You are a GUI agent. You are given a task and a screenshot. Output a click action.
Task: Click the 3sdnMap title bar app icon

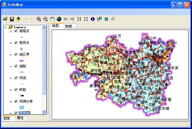(4, 4)
